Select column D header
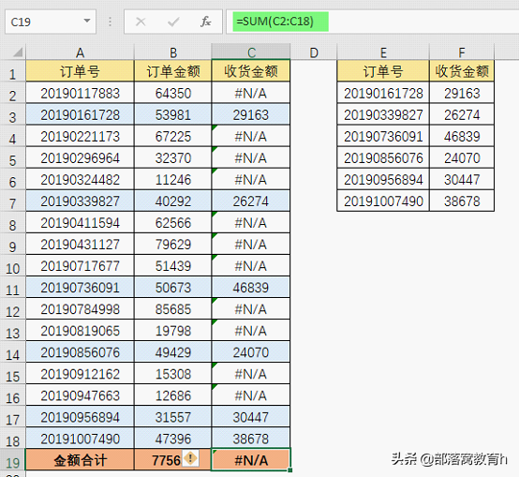519x477 pixels. pyautogui.click(x=314, y=52)
